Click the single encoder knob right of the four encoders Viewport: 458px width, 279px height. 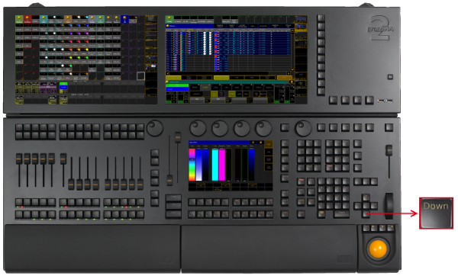[x=304, y=128]
